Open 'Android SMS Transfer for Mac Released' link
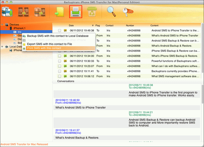The height and width of the screenshot is (147, 204). (24, 144)
